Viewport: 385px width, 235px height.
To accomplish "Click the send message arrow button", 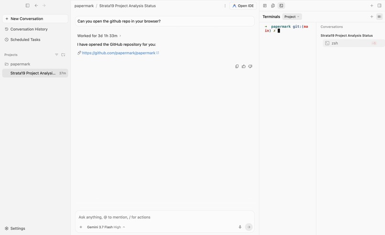I will pyautogui.click(x=249, y=227).
